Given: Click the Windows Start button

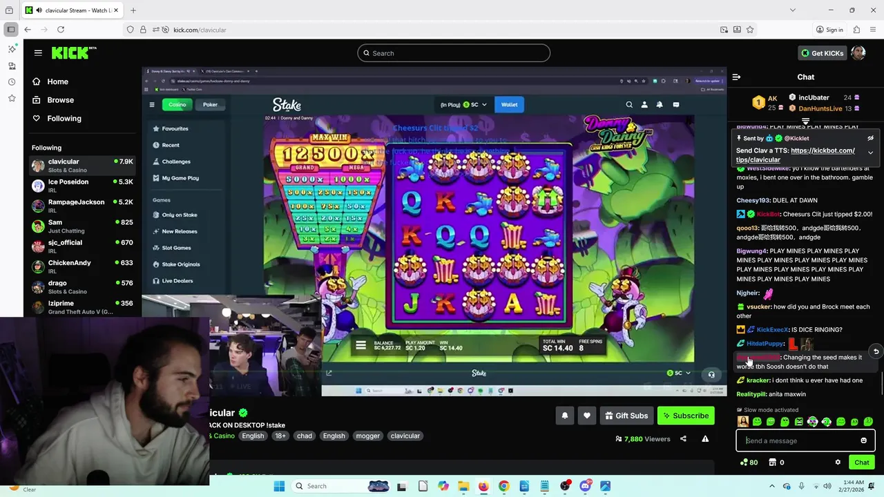Looking at the screenshot, I should [279, 486].
